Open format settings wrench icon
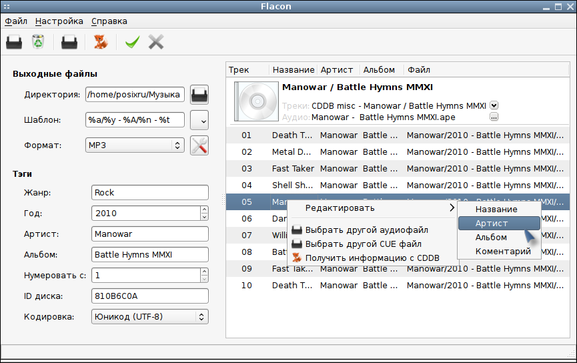This screenshot has width=577, height=363. (x=199, y=145)
